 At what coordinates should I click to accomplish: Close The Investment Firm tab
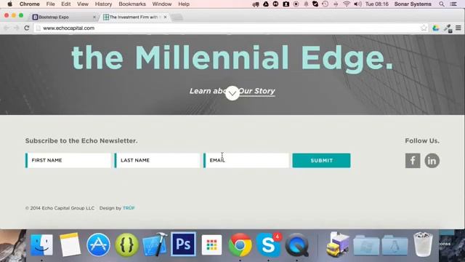tap(165, 17)
